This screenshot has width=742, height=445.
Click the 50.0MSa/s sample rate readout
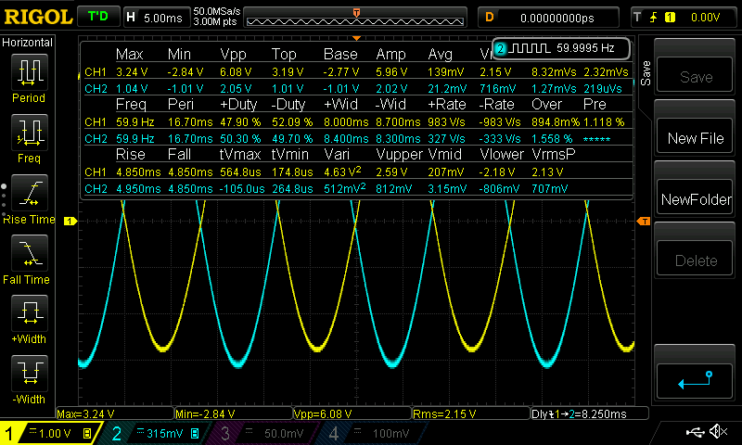click(217, 11)
